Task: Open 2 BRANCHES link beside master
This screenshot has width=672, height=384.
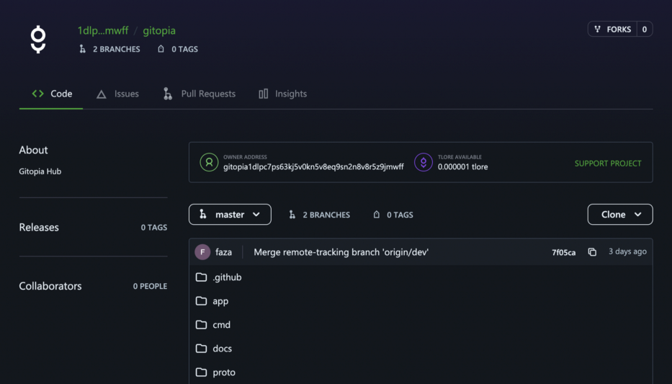Action: [x=319, y=215]
